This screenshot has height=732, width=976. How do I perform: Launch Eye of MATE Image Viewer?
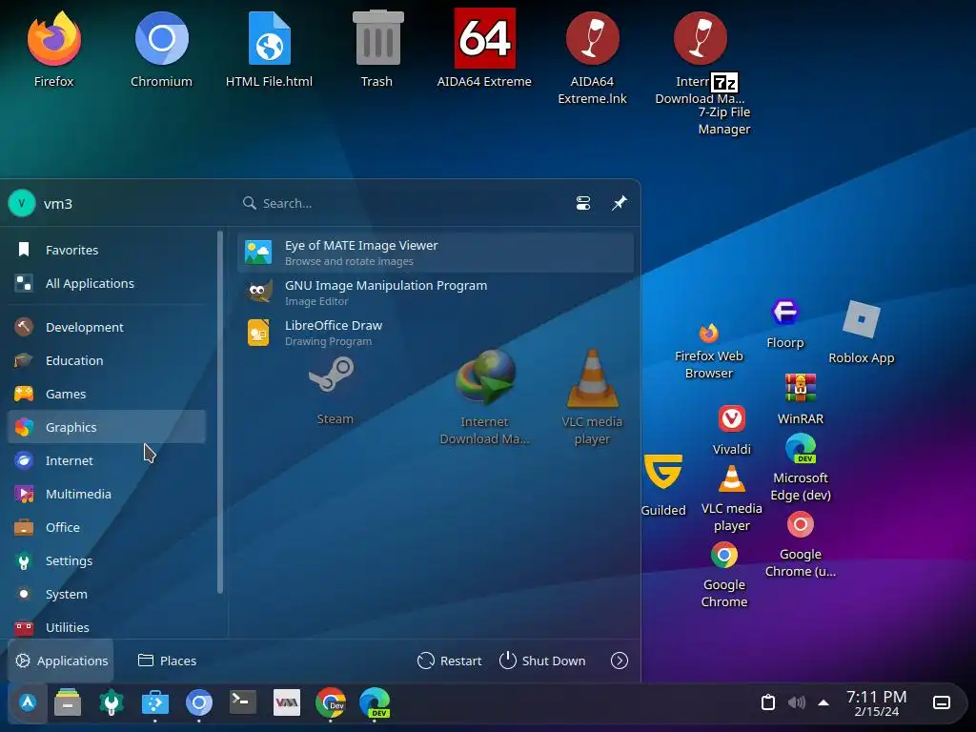[436, 253]
